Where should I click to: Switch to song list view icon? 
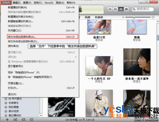110,9
